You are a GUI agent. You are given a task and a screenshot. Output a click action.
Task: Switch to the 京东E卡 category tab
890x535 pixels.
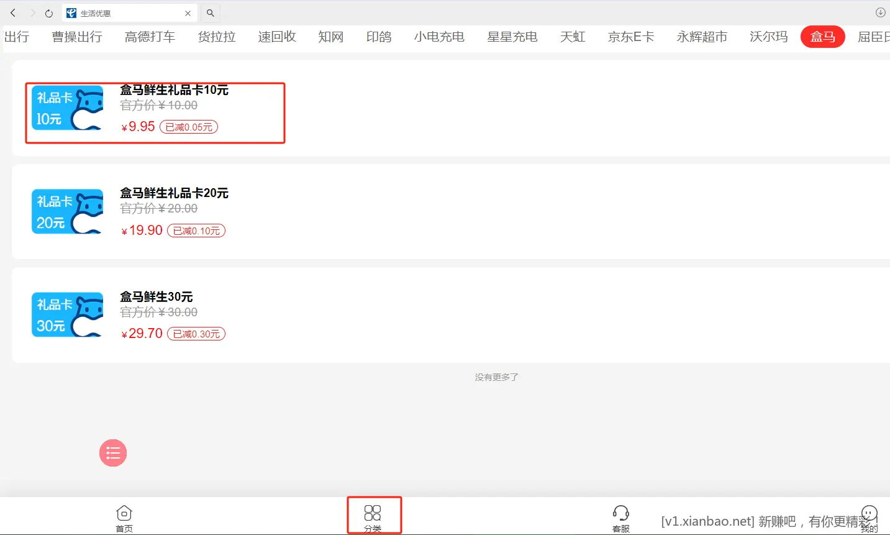tap(631, 37)
